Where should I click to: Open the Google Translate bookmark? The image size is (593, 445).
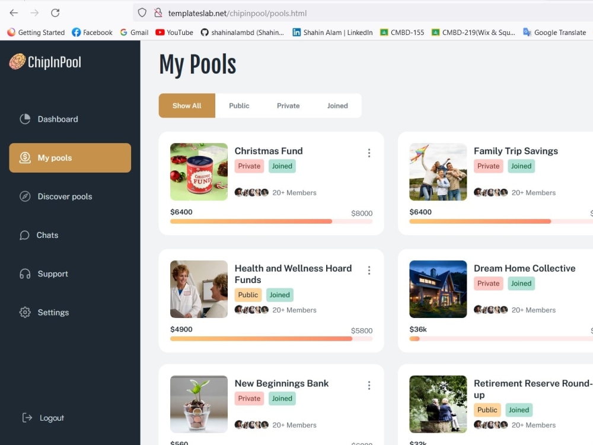click(x=554, y=33)
